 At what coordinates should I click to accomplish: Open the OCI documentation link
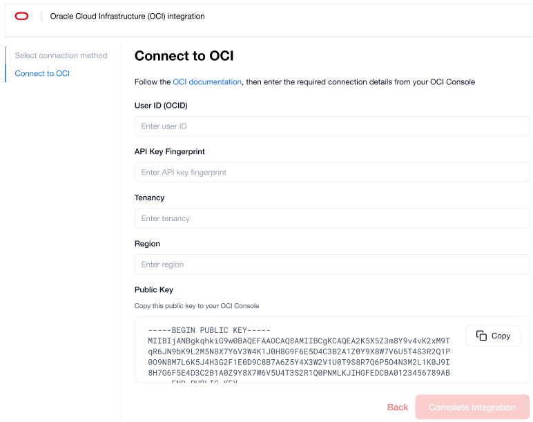pos(207,81)
